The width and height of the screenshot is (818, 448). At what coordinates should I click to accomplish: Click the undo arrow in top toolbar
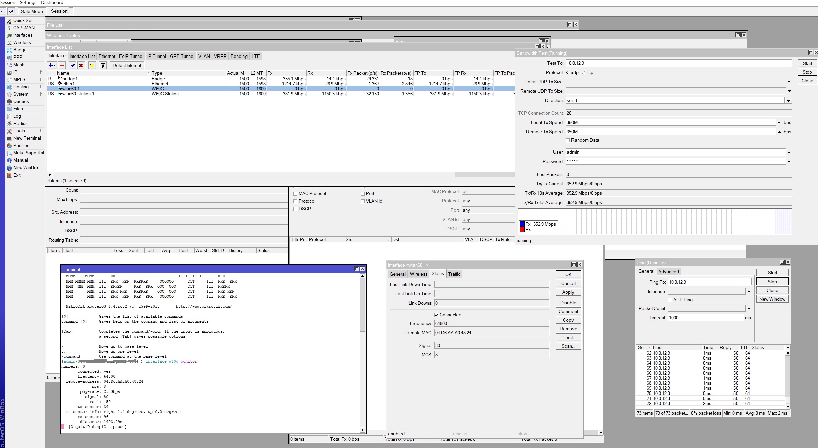pyautogui.click(x=3, y=11)
